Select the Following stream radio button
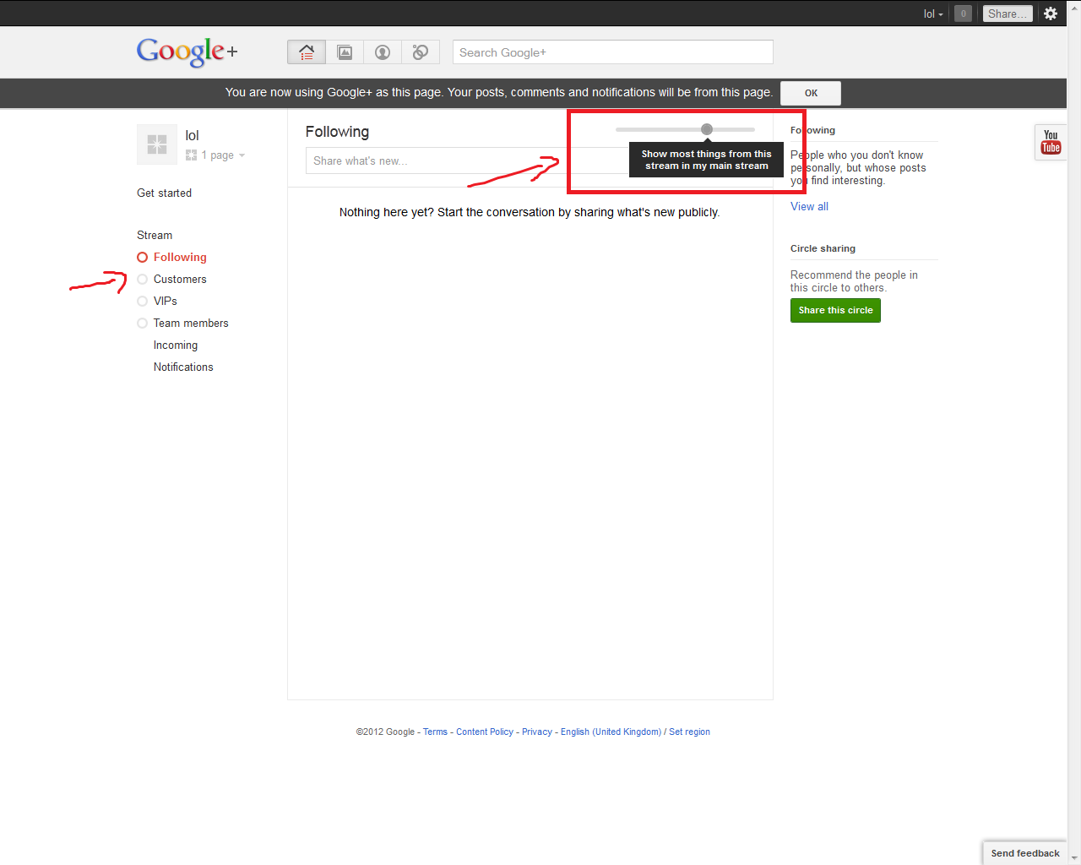 [143, 257]
